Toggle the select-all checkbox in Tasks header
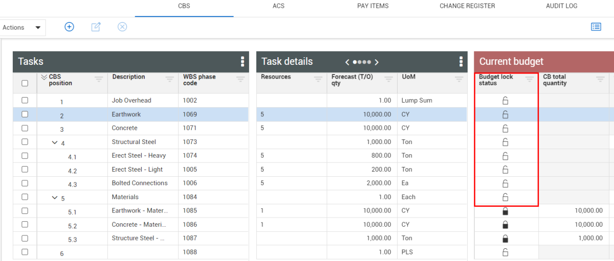 click(x=25, y=83)
